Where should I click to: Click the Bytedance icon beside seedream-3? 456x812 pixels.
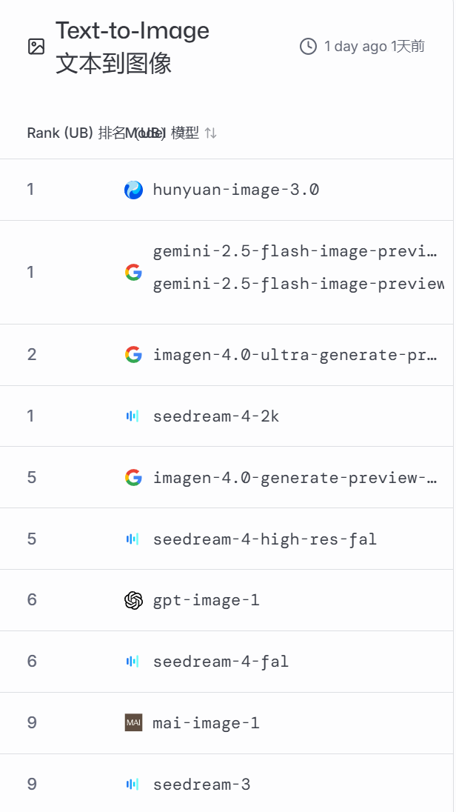(133, 784)
